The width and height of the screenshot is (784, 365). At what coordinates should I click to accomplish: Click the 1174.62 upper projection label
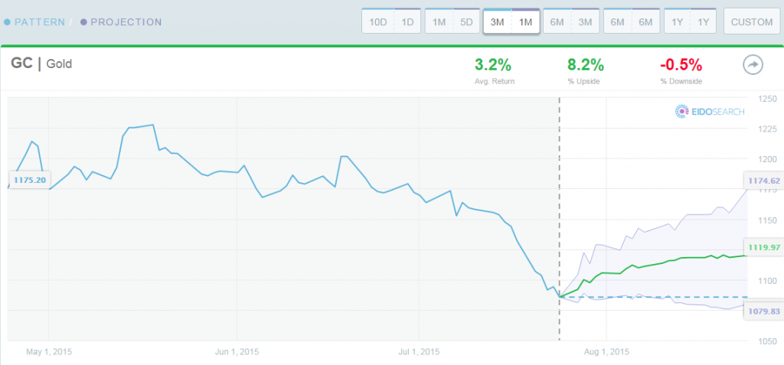point(764,181)
